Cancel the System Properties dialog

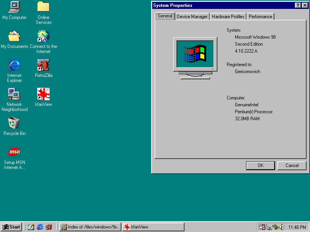click(x=292, y=165)
